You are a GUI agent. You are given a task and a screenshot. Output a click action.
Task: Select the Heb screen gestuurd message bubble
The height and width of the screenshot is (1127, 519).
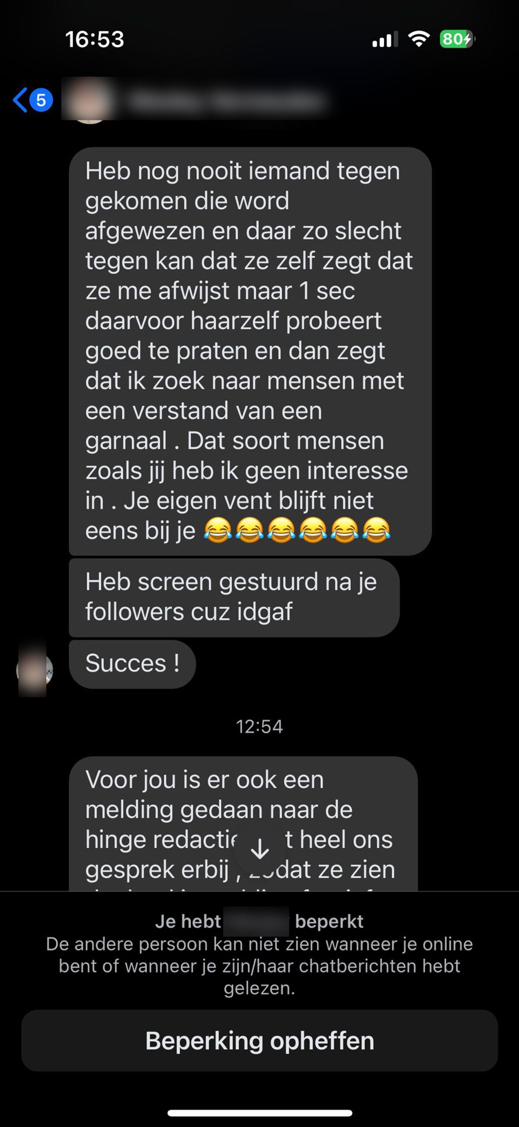tap(234, 597)
